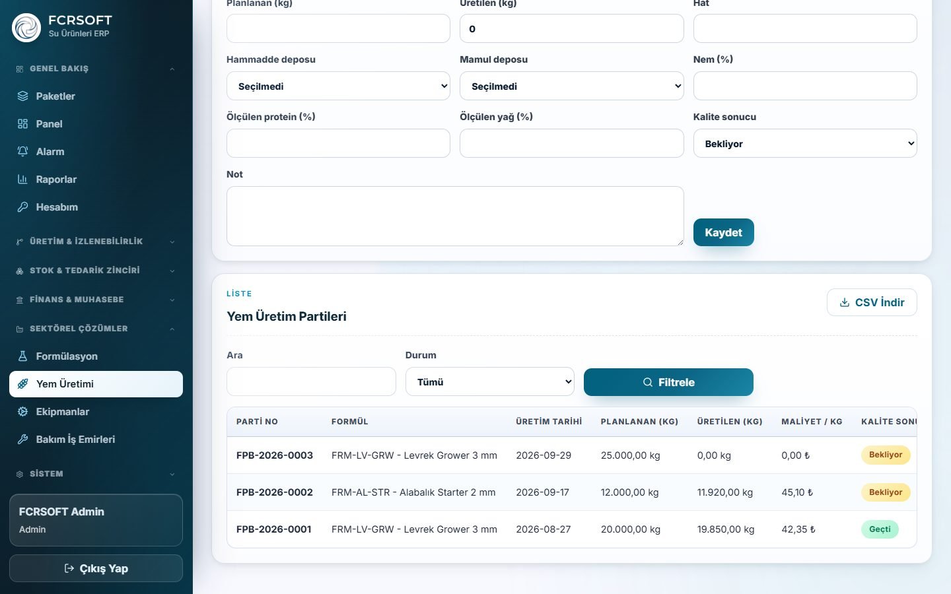Open the Mamul deposu dropdown
951x594 pixels.
point(572,86)
